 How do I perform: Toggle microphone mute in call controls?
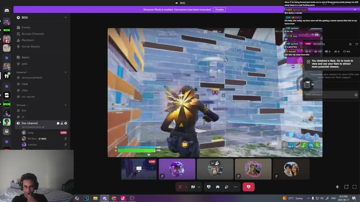(180, 187)
